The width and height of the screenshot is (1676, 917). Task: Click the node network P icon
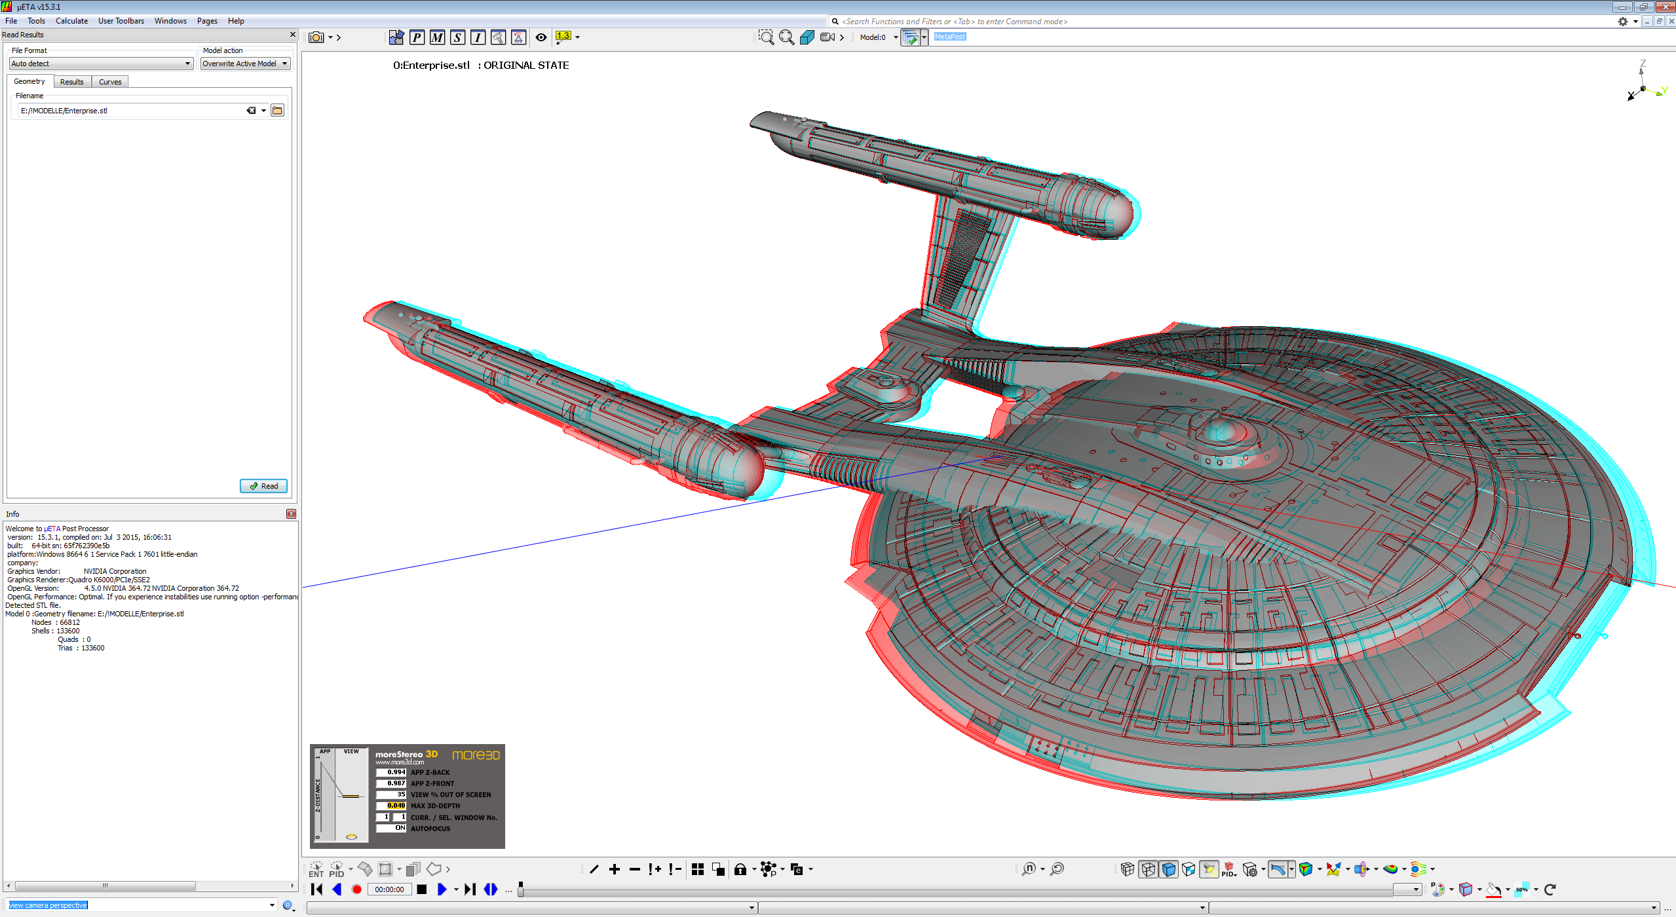click(768, 869)
